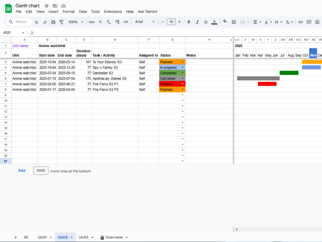Open the Format menu
The width and height of the screenshot is (322, 242).
[69, 12]
